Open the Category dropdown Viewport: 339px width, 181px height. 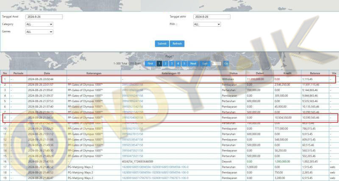coord(39,24)
